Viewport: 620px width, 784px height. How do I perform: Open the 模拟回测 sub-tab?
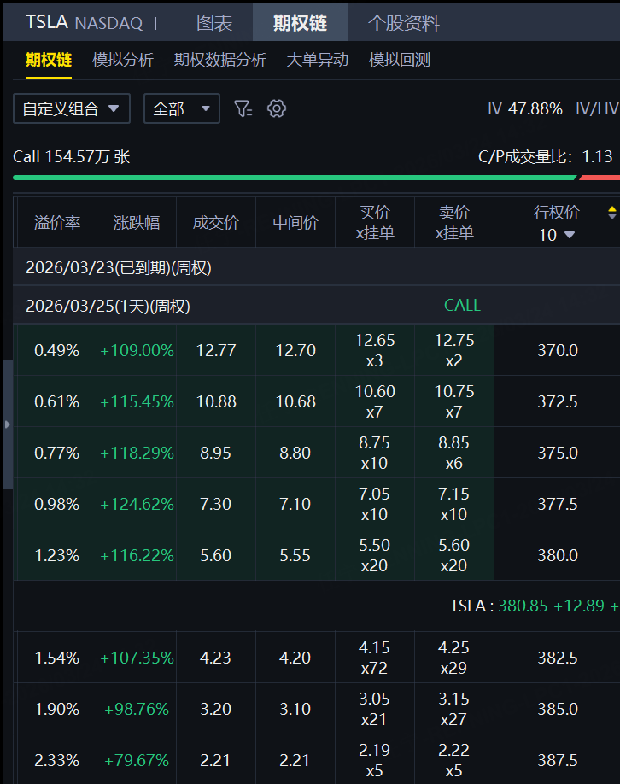(399, 60)
